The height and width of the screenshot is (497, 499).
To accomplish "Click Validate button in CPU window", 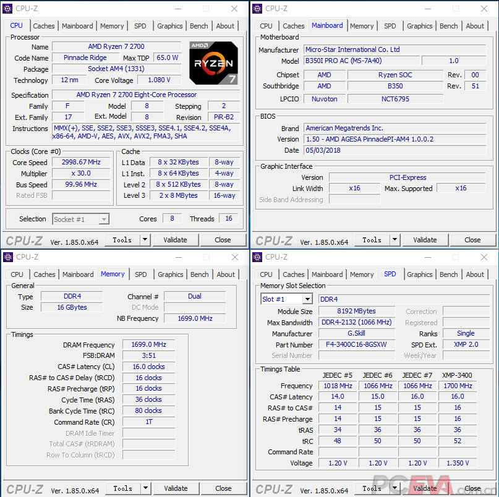I will coord(176,240).
